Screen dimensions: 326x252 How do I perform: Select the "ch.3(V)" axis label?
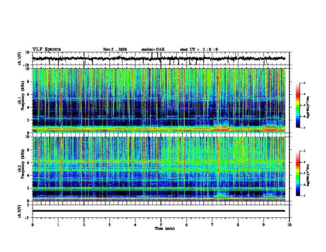pos(20,211)
